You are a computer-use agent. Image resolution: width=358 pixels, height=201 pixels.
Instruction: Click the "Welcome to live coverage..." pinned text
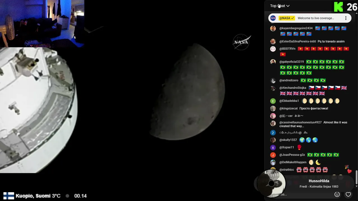[x=316, y=18]
